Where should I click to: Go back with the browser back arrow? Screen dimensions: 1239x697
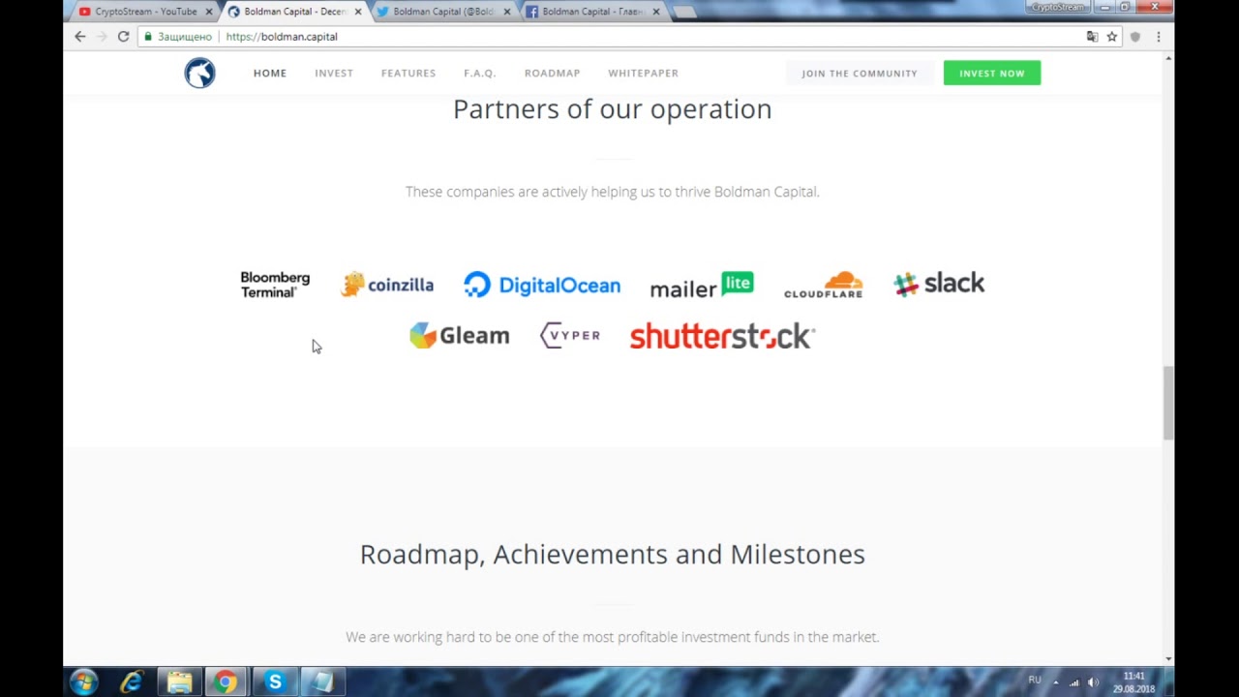[80, 37]
